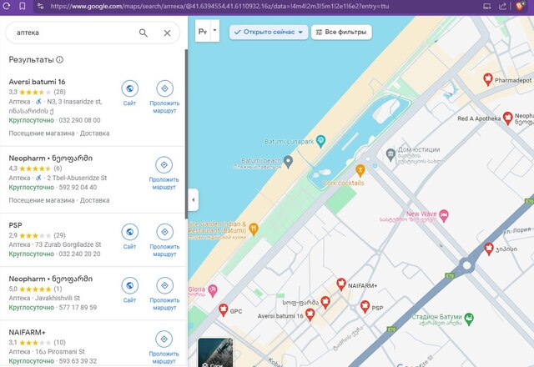Image resolution: width=534 pixels, height=367 pixels.
Task: Click the GPC pharmacy map pin
Action: [223, 309]
